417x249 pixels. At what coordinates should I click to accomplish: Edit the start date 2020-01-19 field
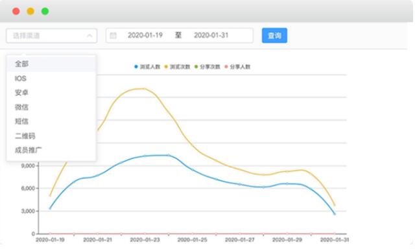(x=145, y=36)
